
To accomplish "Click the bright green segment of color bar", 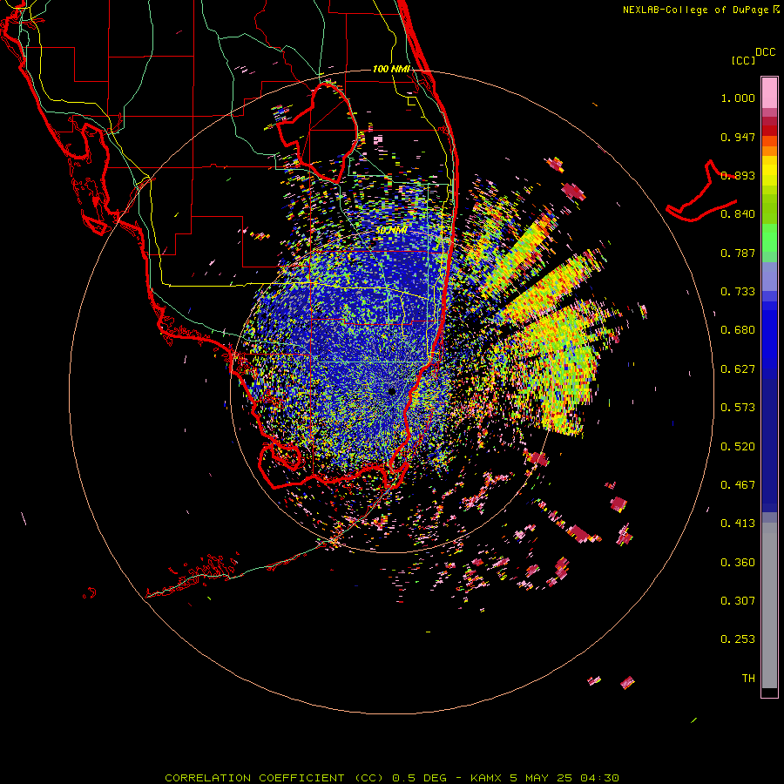I will tap(769, 238).
